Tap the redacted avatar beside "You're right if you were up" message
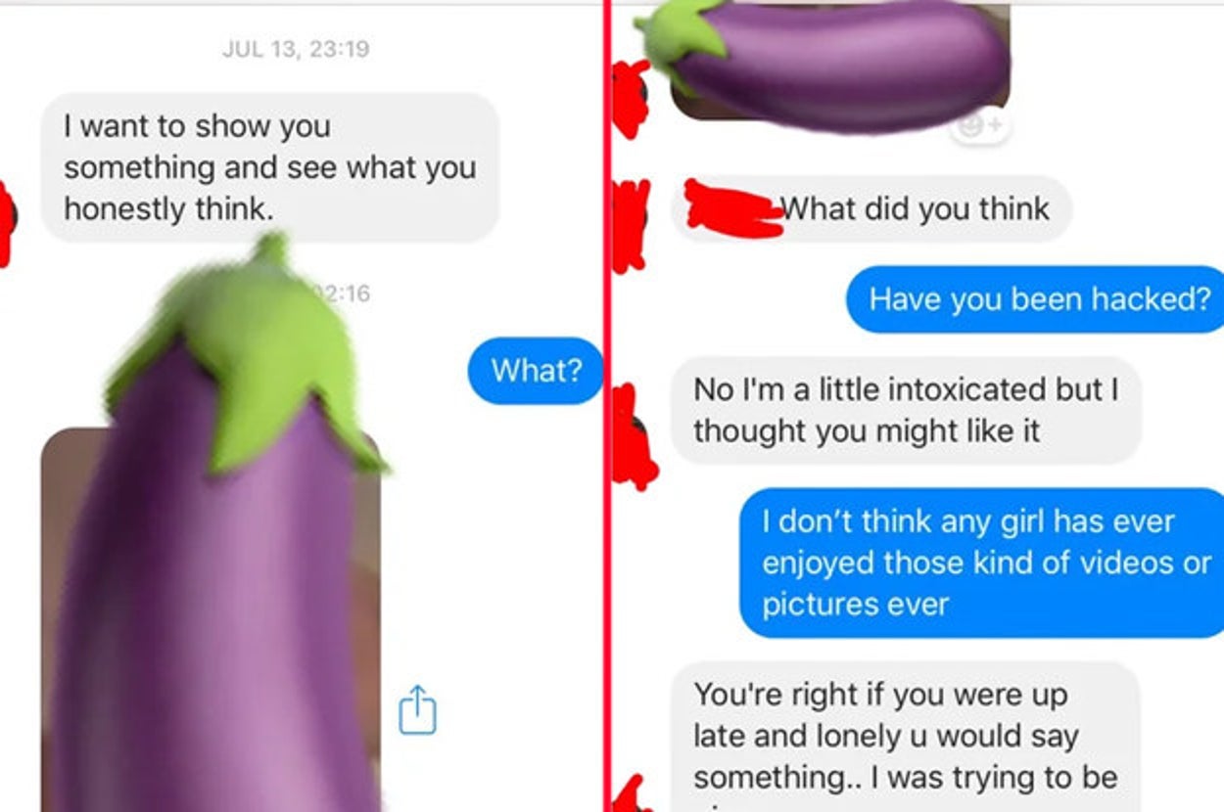Image resolution: width=1224 pixels, height=812 pixels. [632, 793]
